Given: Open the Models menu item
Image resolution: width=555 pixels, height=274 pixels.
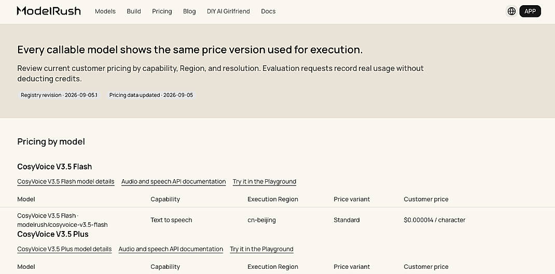Looking at the screenshot, I should pos(105,11).
